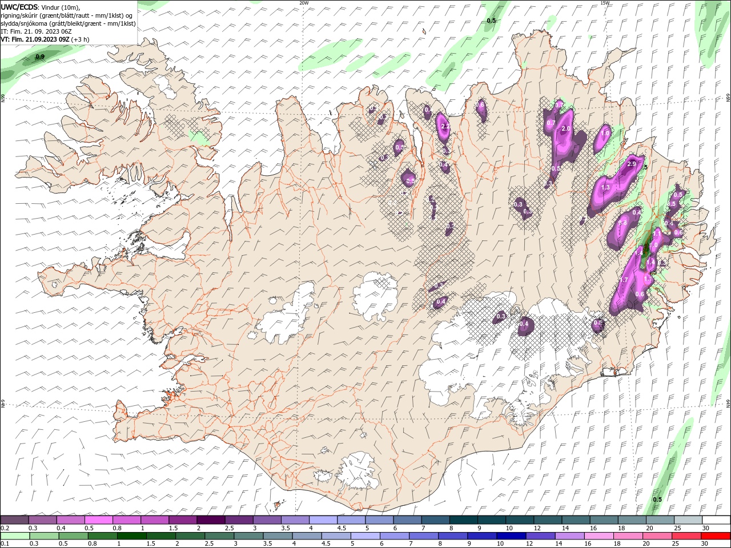
Task: Click the bright pink upper-legend swatch at 0.5
Action: (98, 520)
